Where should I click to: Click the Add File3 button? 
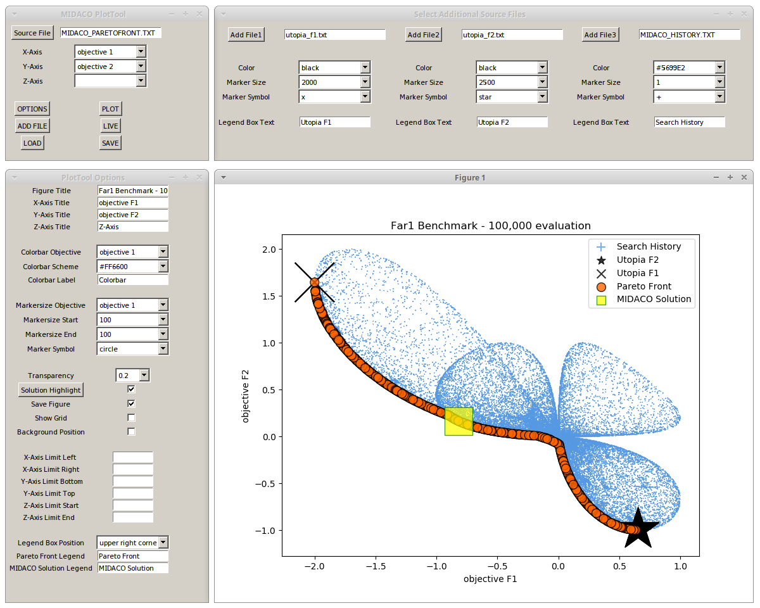pos(601,35)
